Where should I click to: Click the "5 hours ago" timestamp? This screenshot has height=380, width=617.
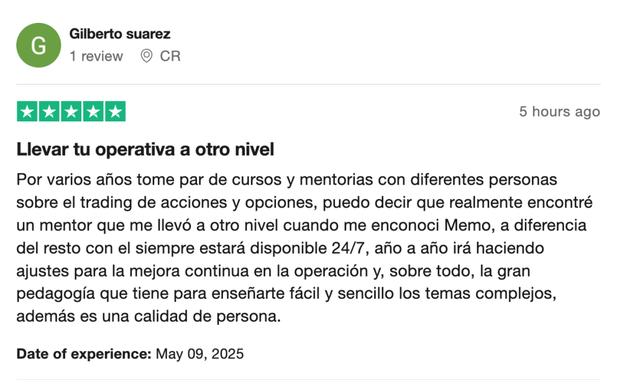click(x=559, y=112)
